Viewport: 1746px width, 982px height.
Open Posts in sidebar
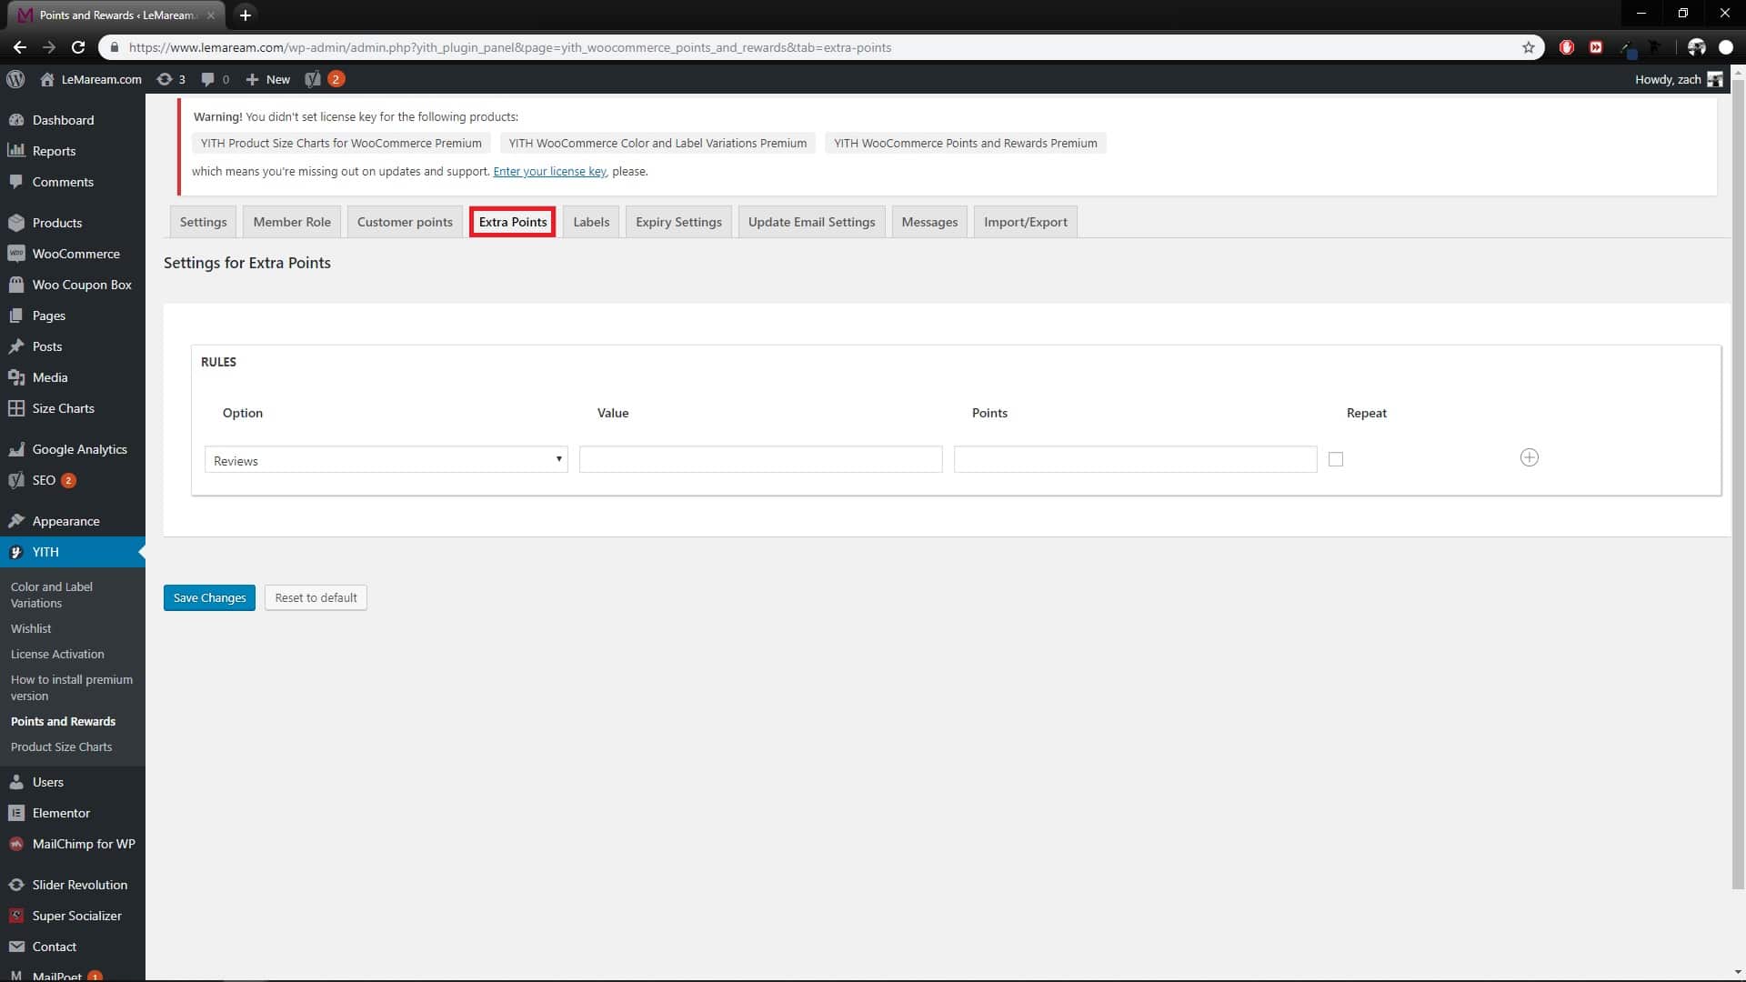73,346
